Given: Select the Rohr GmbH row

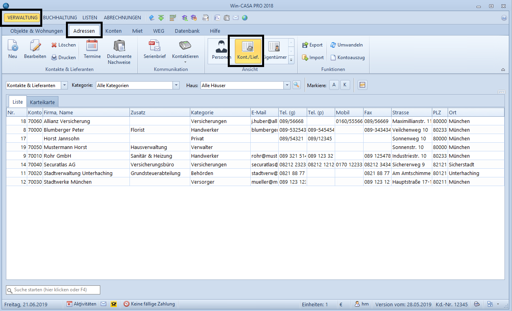Looking at the screenshot, I should (255, 156).
